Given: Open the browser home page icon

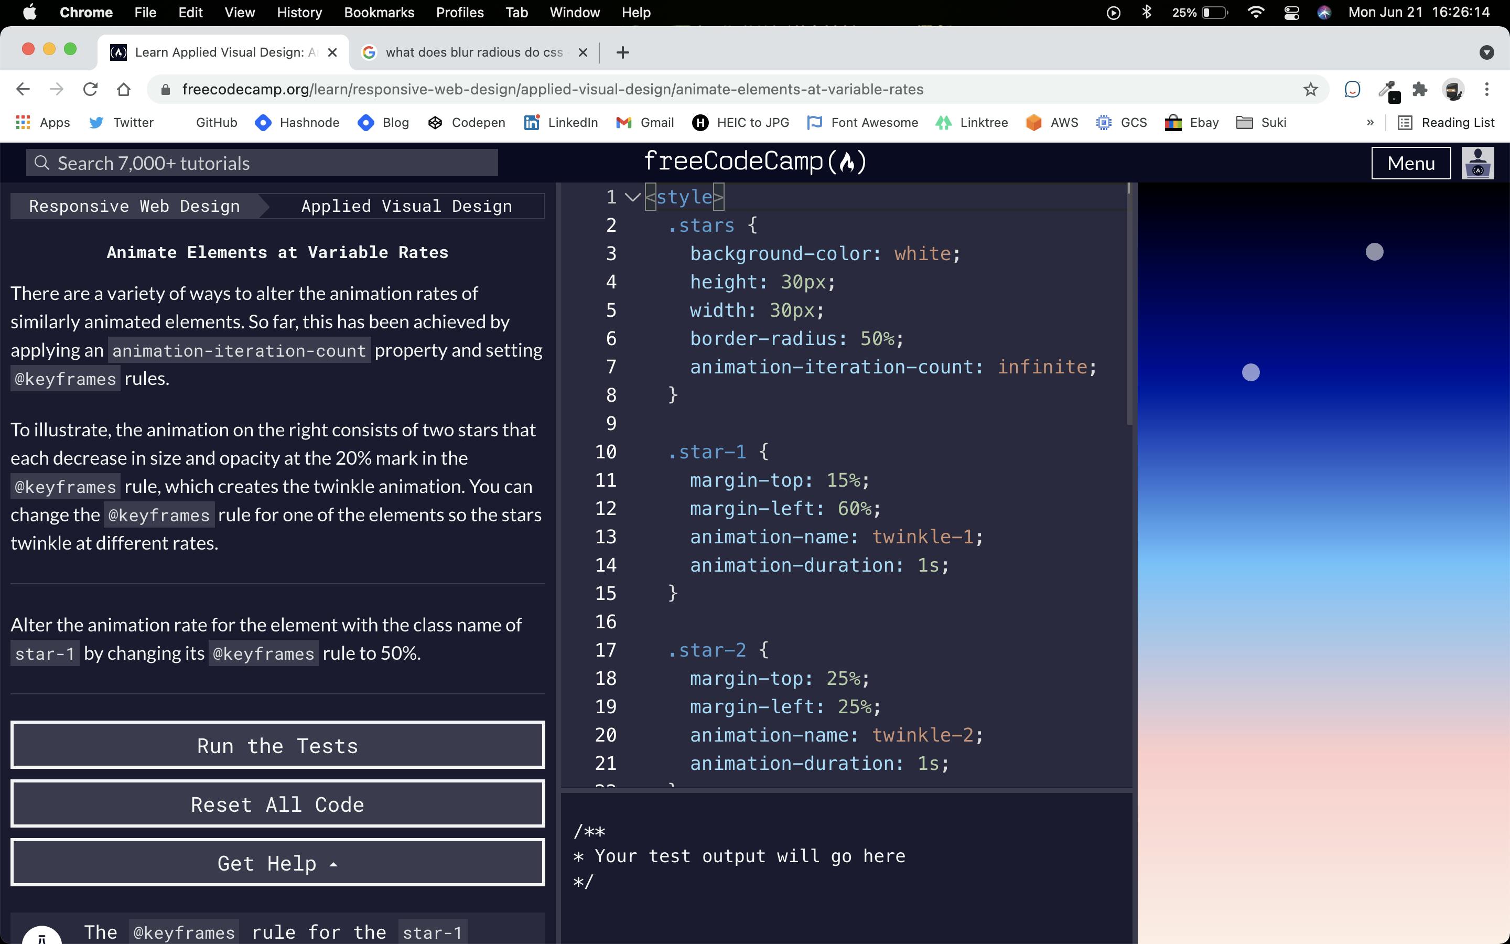Looking at the screenshot, I should pos(124,89).
